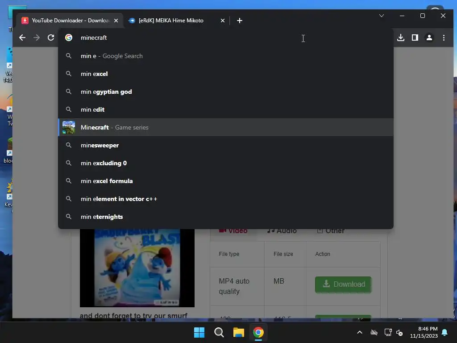
Task: Click search icon beside 'minesweeper'
Action: tap(68, 145)
